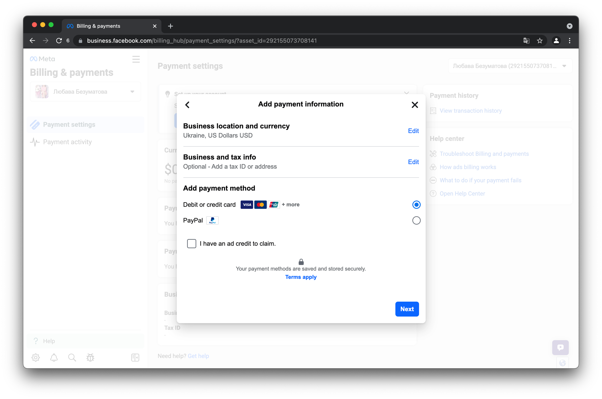Image resolution: width=602 pixels, height=399 pixels.
Task: Edit Business location and currency
Action: tap(413, 131)
